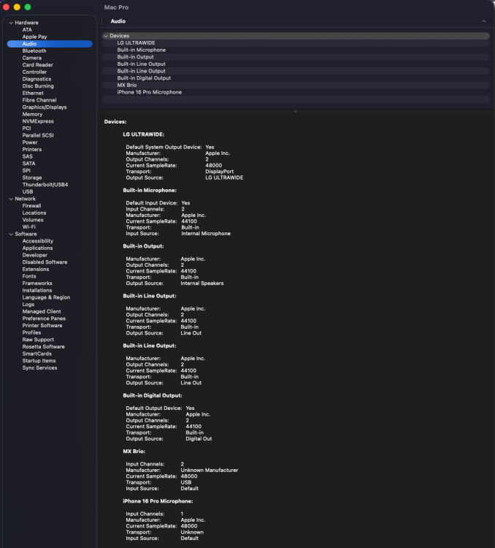Select Frameworks in the sidebar

(x=37, y=283)
